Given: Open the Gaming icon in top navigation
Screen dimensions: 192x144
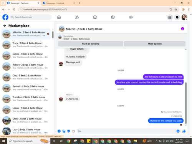Looking at the screenshot, I should coord(131,17).
